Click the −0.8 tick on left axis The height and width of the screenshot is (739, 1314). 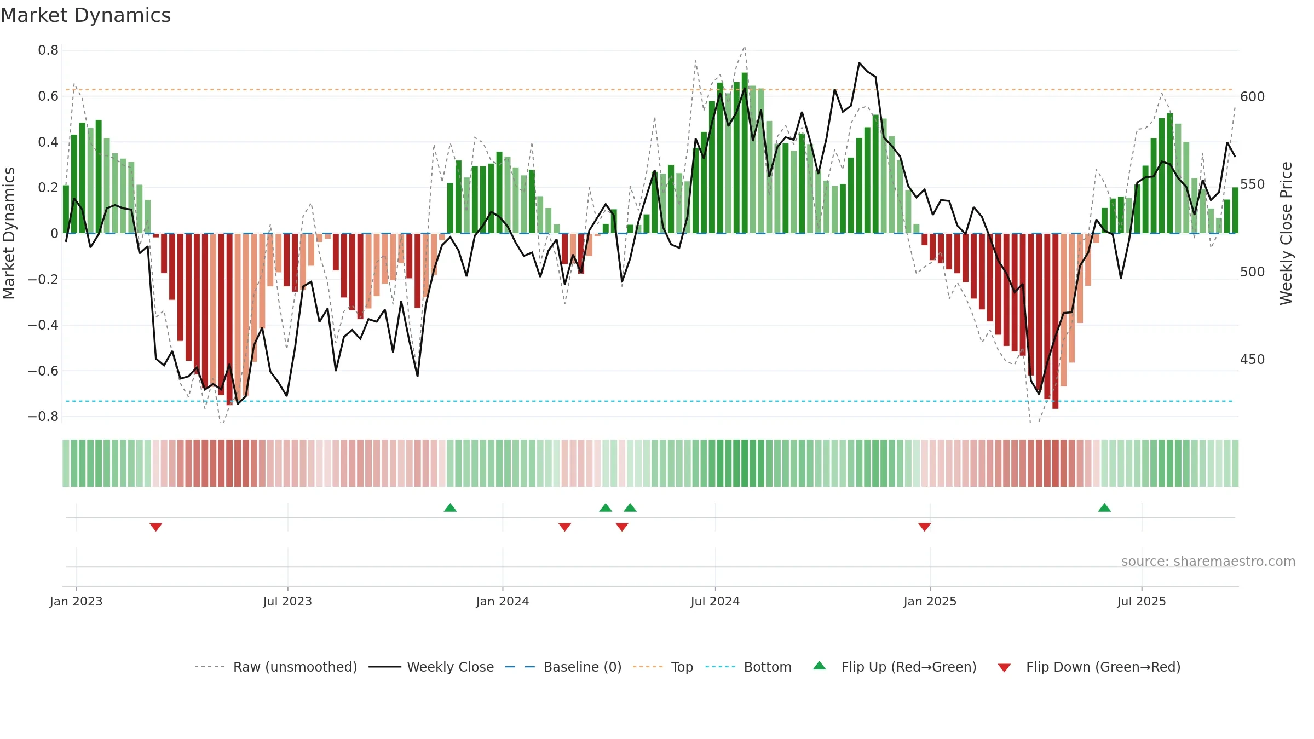[x=43, y=417]
